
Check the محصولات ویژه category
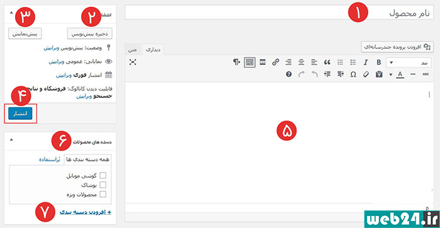point(103,194)
